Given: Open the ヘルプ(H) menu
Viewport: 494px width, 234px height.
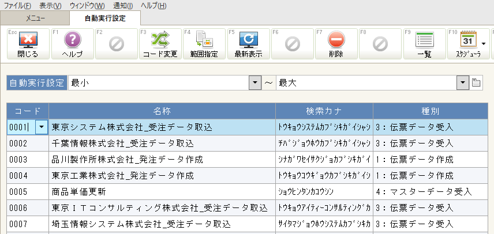Looking at the screenshot, I should click(x=154, y=5).
